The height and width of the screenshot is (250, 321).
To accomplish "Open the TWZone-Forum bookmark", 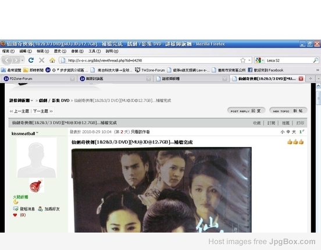I will (x=150, y=70).
